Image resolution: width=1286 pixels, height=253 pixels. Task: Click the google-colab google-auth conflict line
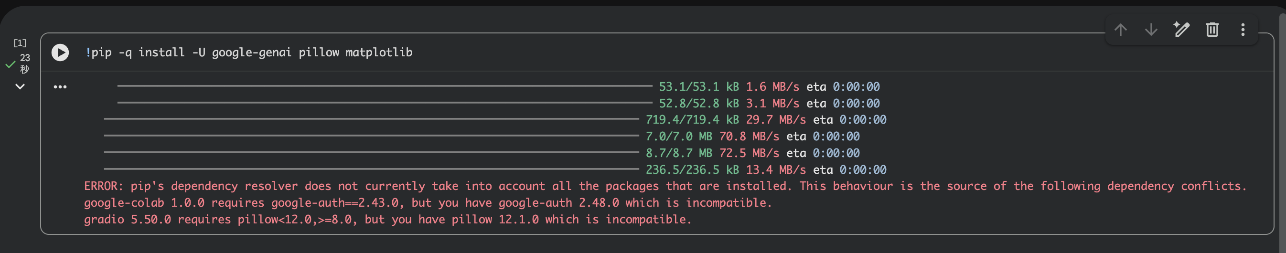428,202
